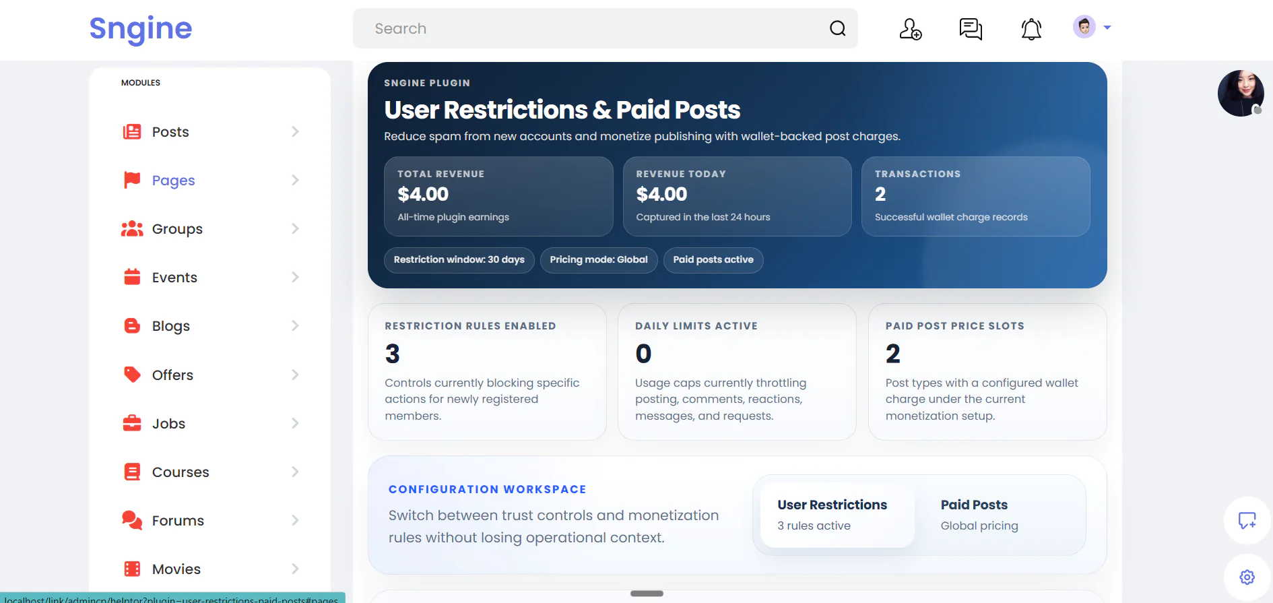Click the Jobs briefcase icon

132,423
